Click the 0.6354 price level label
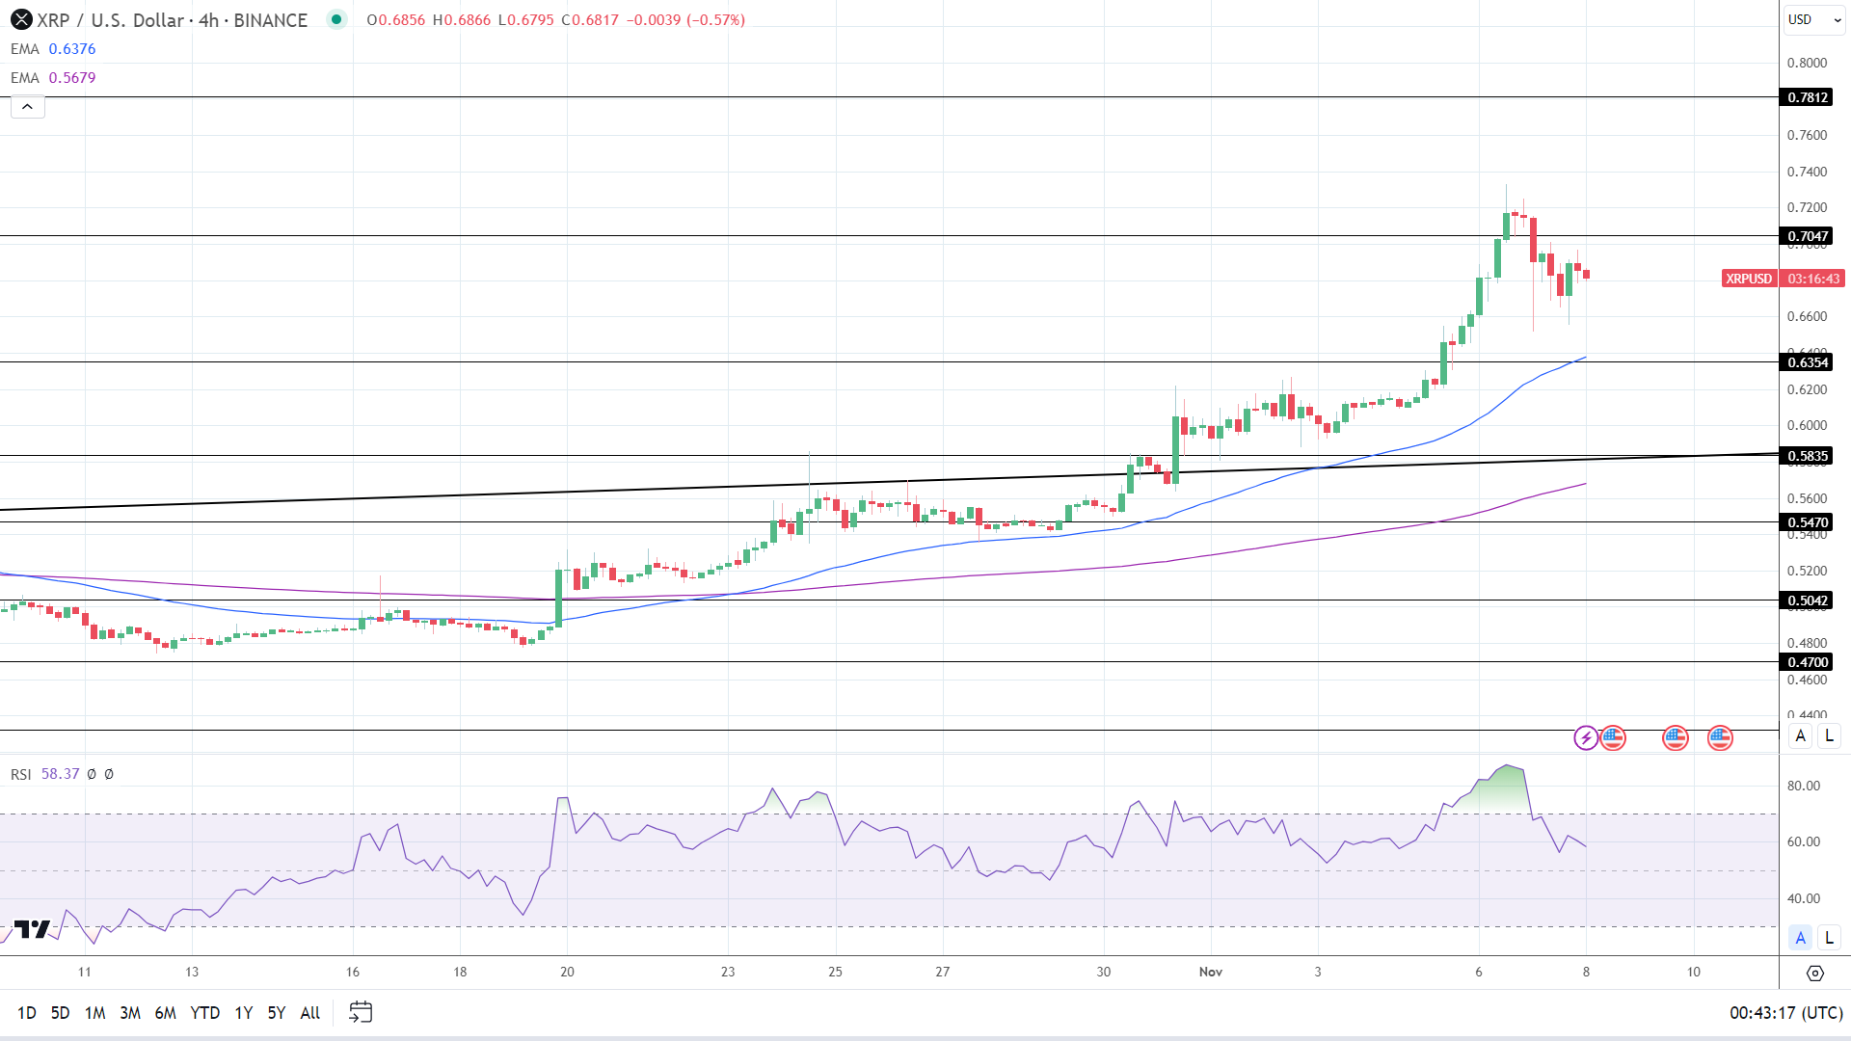1851x1041 pixels. [1808, 362]
